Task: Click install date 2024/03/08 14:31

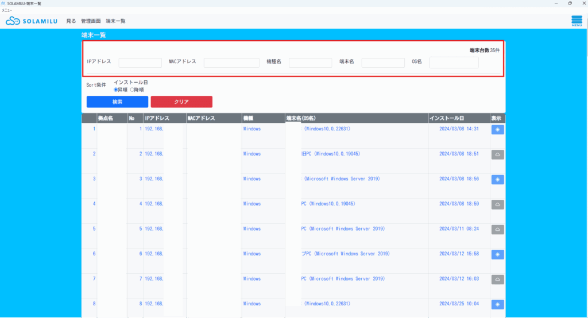Action: [x=459, y=129]
